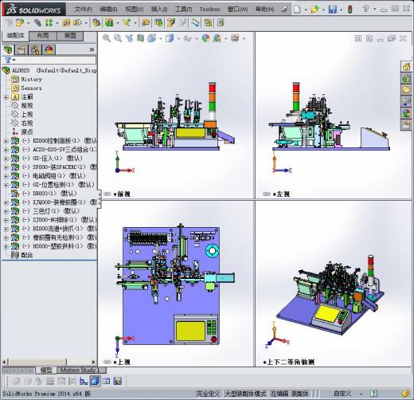Toggle the link-views icon beside 前视 label
This screenshot has width=414, height=400.
[107, 194]
